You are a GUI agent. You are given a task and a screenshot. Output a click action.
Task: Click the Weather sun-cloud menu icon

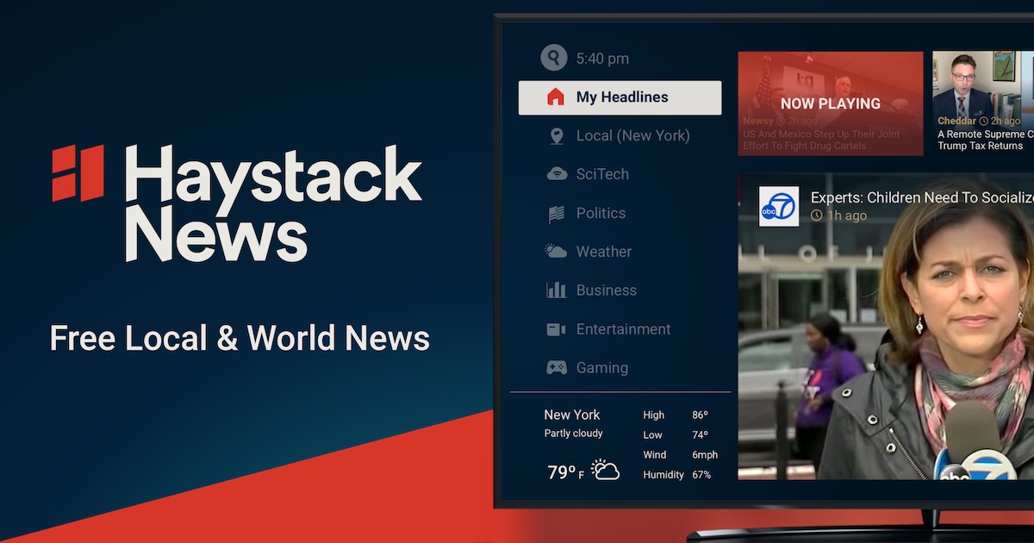tap(556, 252)
